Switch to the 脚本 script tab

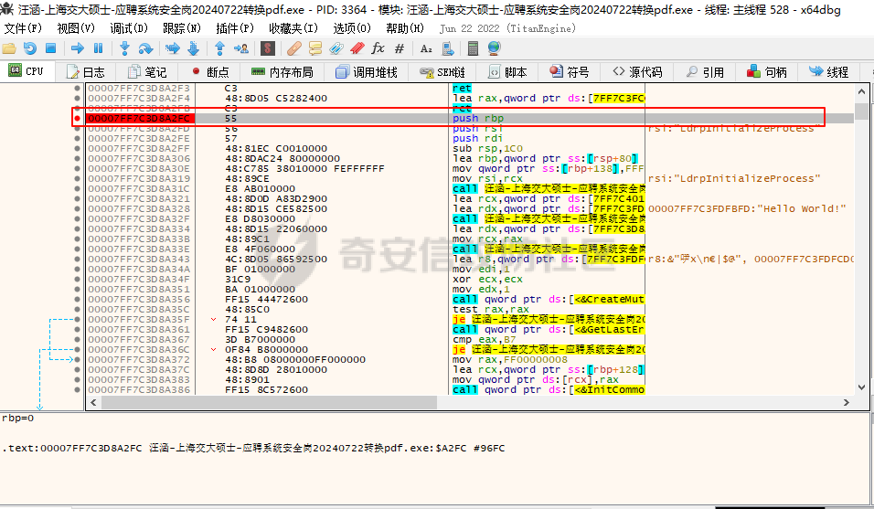tap(507, 72)
